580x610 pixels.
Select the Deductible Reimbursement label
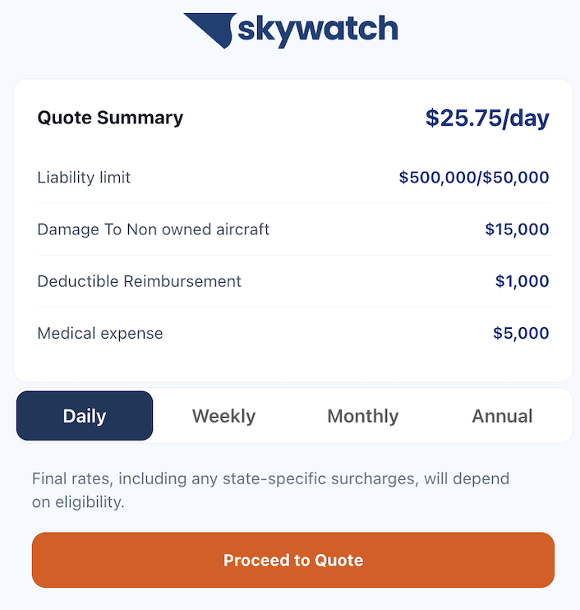coord(140,281)
